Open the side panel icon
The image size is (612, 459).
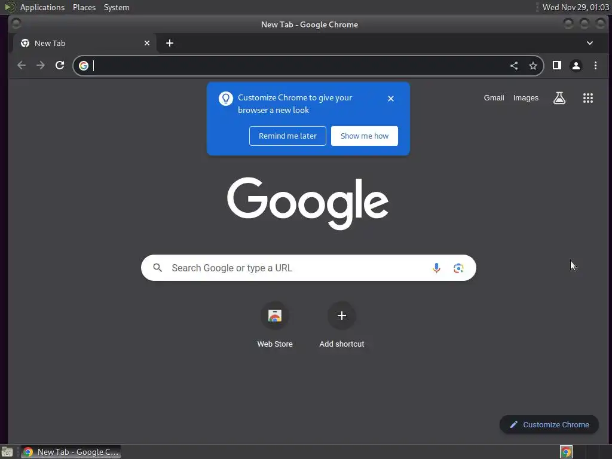click(x=557, y=65)
